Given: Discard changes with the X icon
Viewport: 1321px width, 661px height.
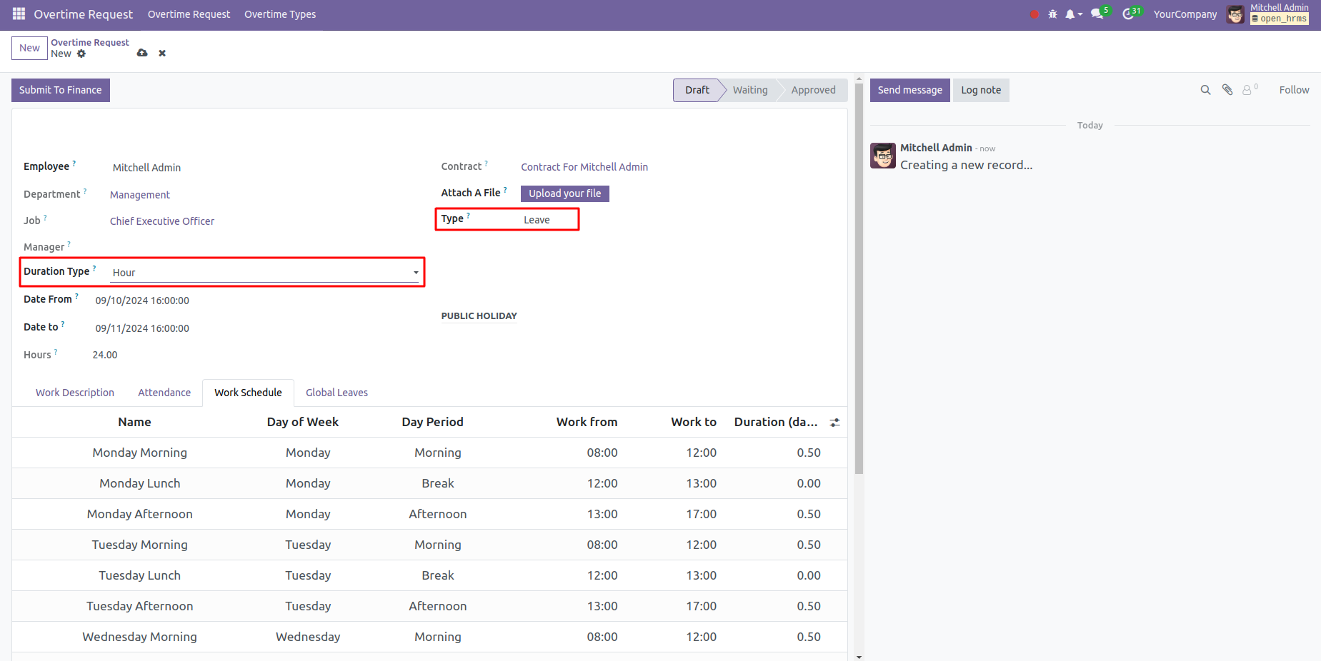Looking at the screenshot, I should click(x=162, y=53).
